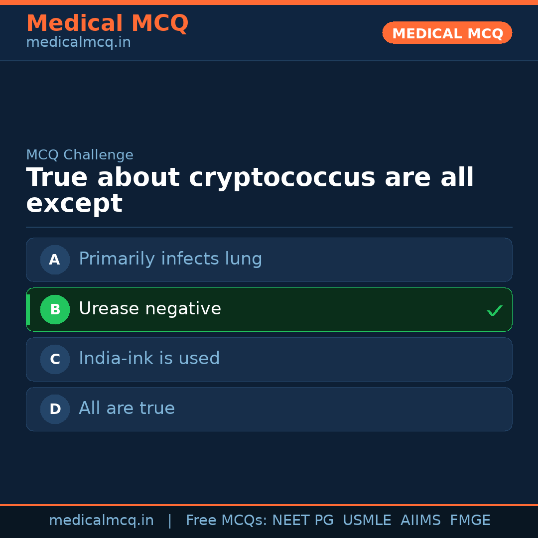Click the medicalmcq.in link in the footer
This screenshot has height=538, width=538.
pyautogui.click(x=102, y=520)
